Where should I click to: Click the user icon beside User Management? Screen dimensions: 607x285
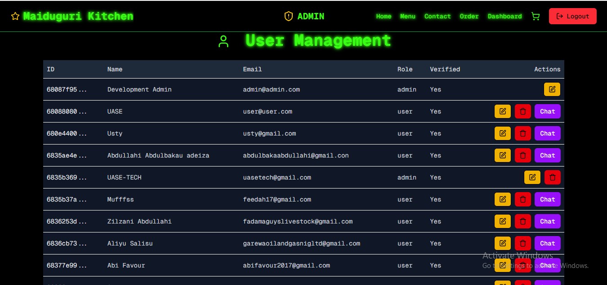(x=223, y=41)
